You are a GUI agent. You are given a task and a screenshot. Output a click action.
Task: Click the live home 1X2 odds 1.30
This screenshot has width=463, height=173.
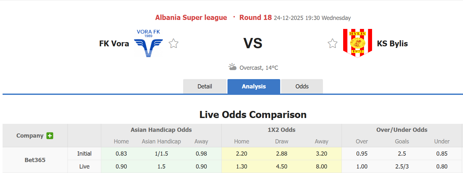pos(242,167)
